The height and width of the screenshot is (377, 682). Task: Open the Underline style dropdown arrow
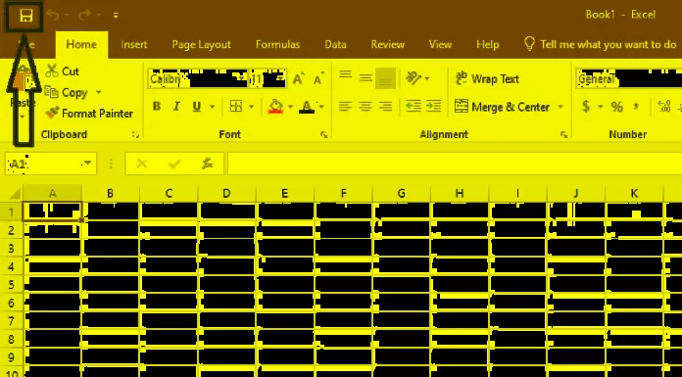coord(213,107)
